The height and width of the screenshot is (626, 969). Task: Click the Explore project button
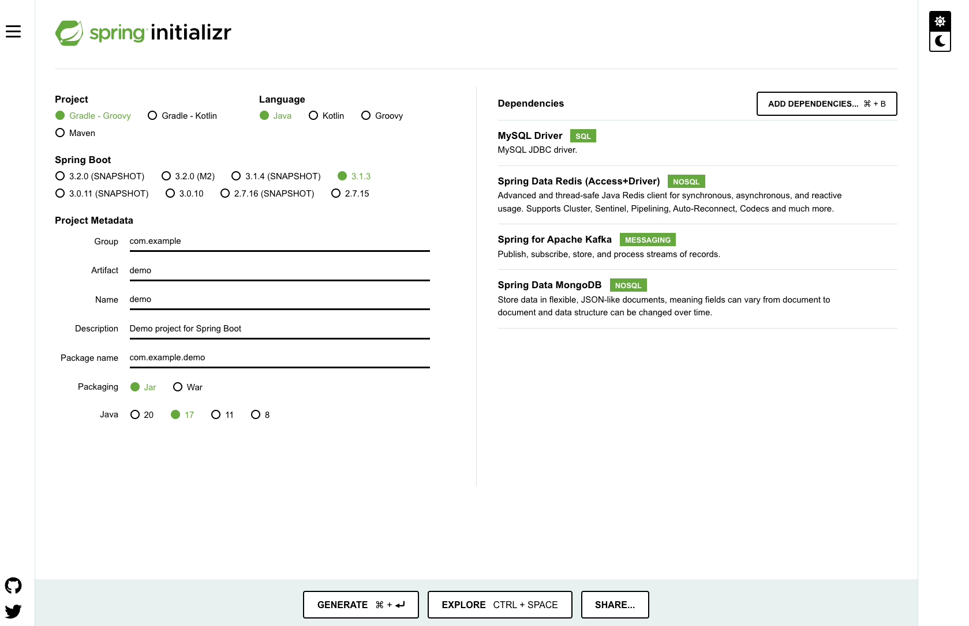500,605
